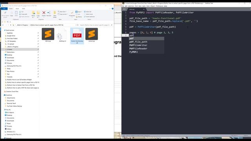Image resolution: width=251 pixels, height=141 pixels.
Task: Click Pin to Quick access icon
Action: coord(5,13)
